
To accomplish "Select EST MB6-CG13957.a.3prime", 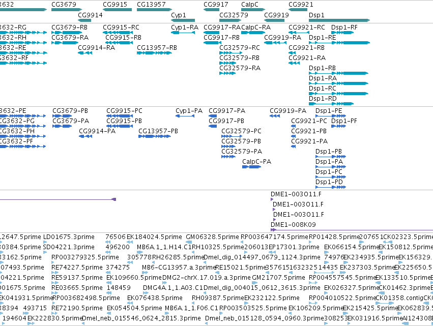I will (145, 273).
